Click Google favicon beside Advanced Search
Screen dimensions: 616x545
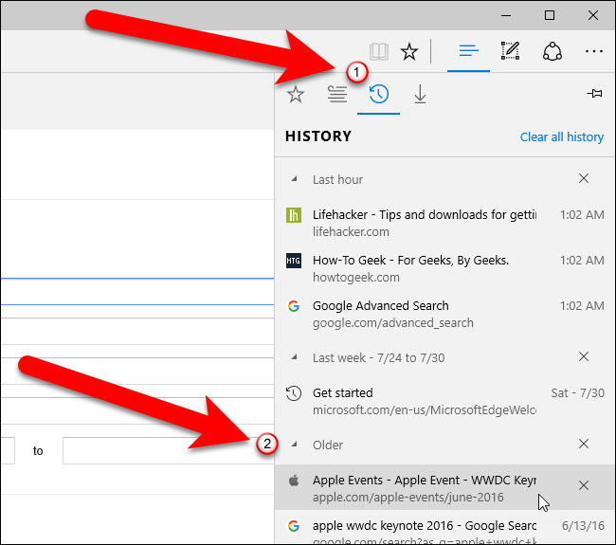coord(294,306)
